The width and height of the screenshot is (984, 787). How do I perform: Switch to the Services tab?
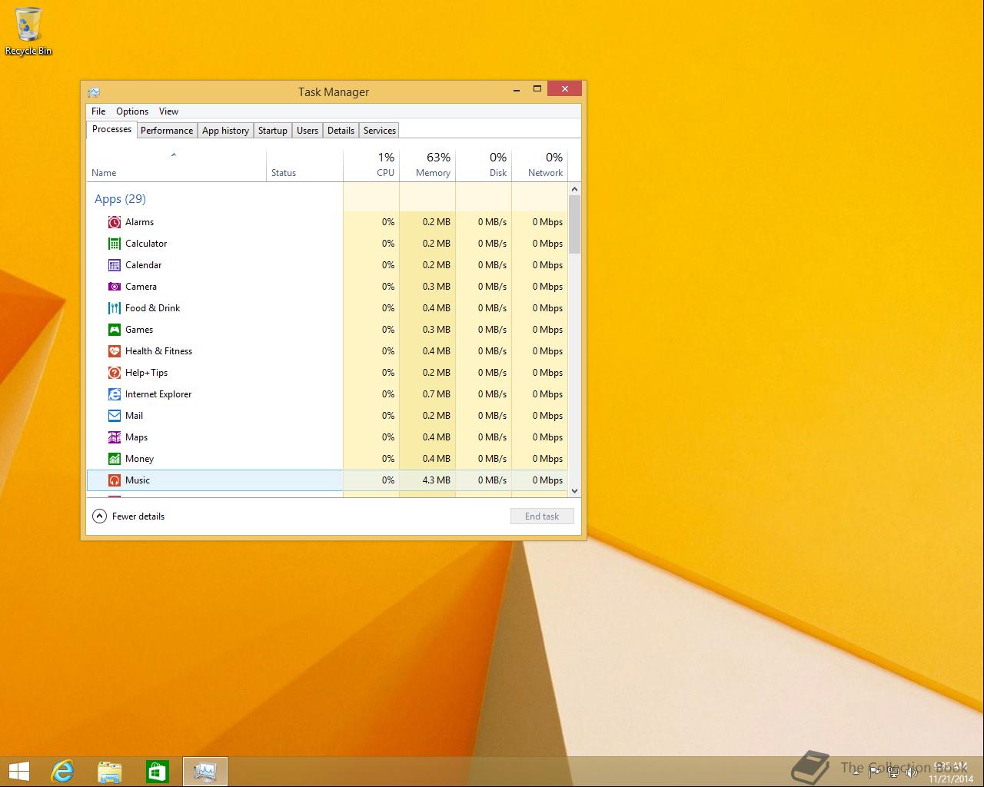(380, 131)
